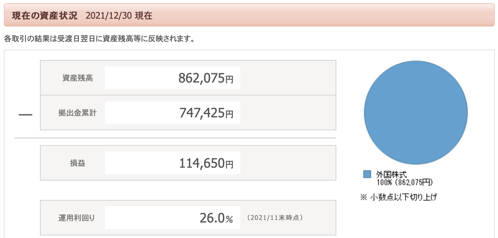This screenshot has height=238, width=498.
Task: Click the (2021/11末時点) note
Action: coord(274,218)
